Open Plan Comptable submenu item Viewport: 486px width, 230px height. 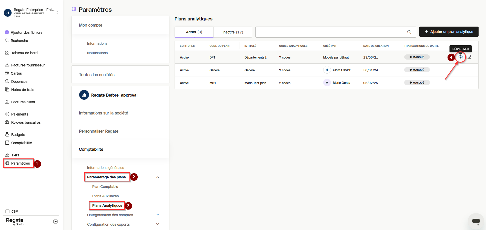tap(105, 187)
